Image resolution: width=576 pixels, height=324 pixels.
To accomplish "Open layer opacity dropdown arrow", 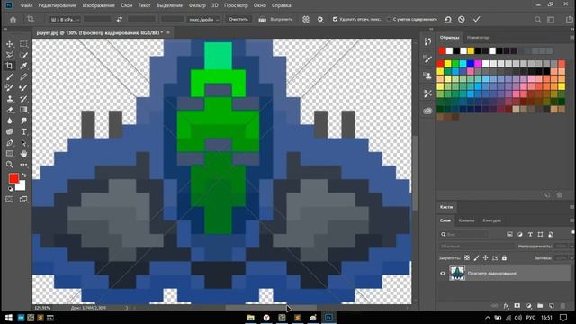I will tap(572, 246).
